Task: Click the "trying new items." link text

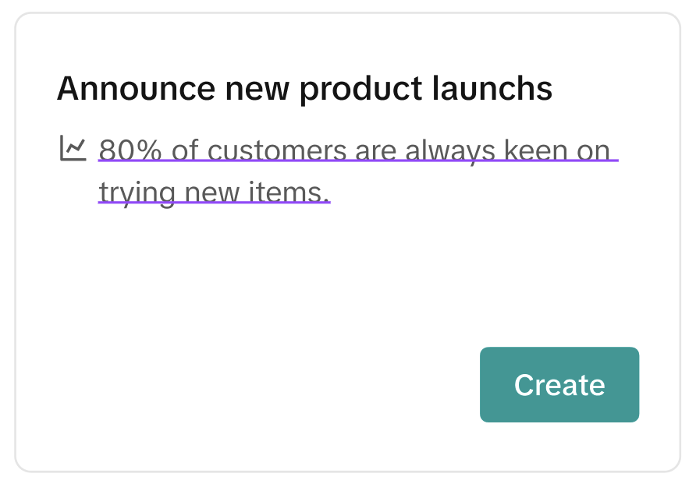Action: (215, 191)
